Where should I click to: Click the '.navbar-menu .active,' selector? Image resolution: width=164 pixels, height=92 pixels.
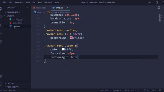(x=61, y=30)
